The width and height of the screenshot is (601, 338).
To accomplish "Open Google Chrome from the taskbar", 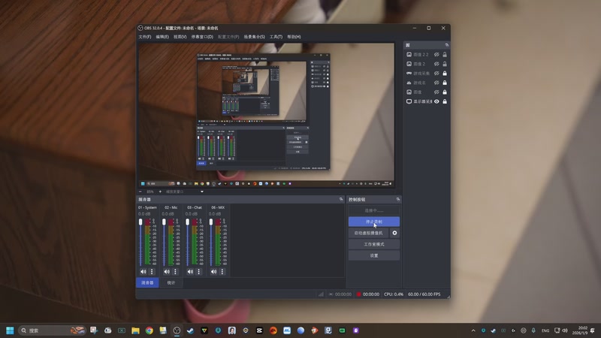I will point(149,330).
